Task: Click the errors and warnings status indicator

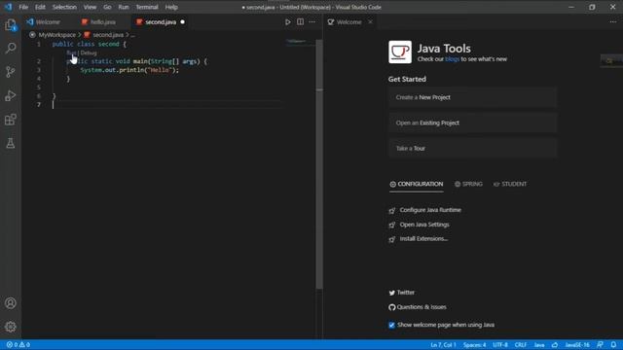Action: tap(18, 345)
